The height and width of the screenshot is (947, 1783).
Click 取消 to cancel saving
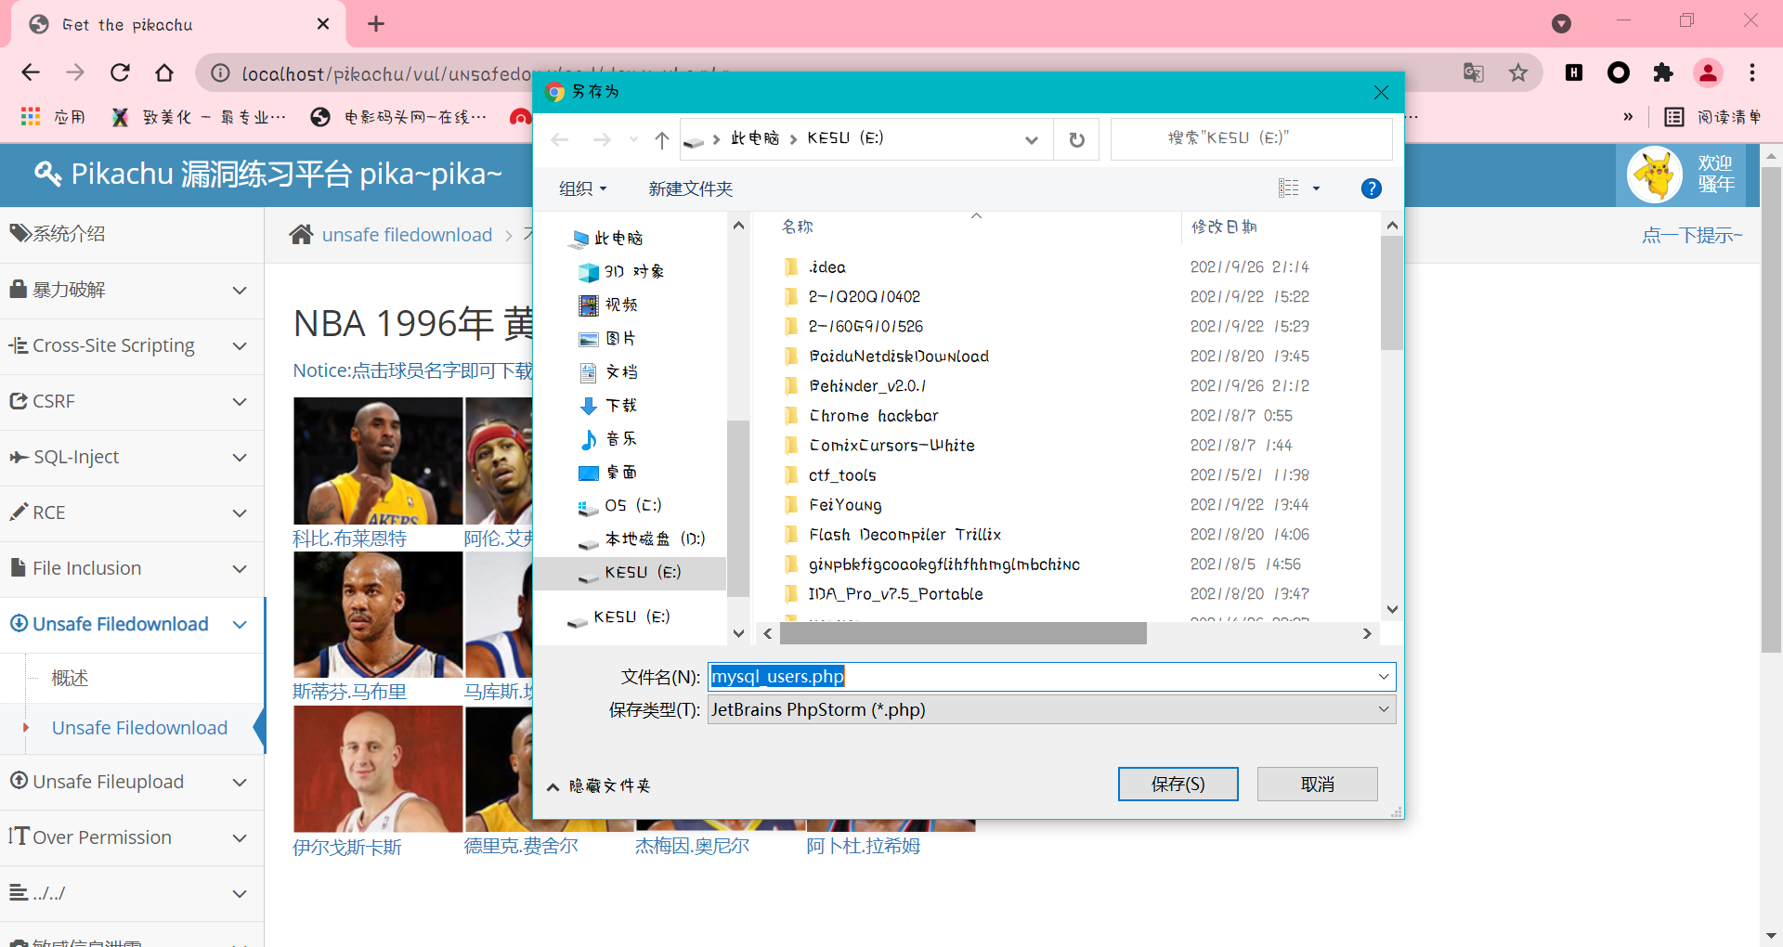[x=1317, y=784]
